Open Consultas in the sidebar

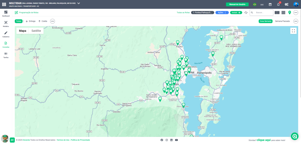pos(6,45)
